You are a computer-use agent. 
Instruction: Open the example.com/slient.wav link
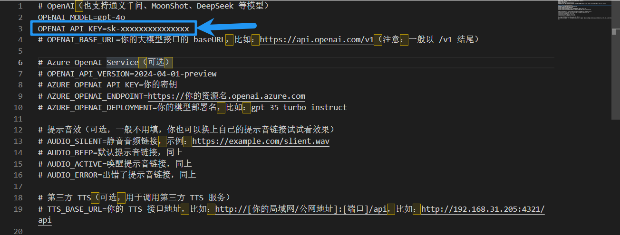click(x=261, y=141)
